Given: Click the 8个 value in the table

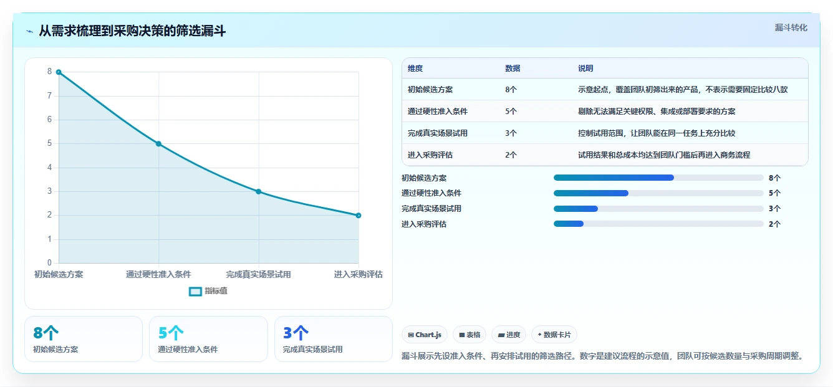Looking at the screenshot, I should coord(511,90).
